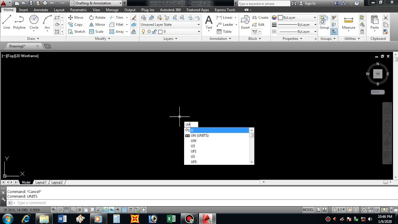The width and height of the screenshot is (398, 224).
Task: Choose the Arc tool
Action: click(47, 22)
